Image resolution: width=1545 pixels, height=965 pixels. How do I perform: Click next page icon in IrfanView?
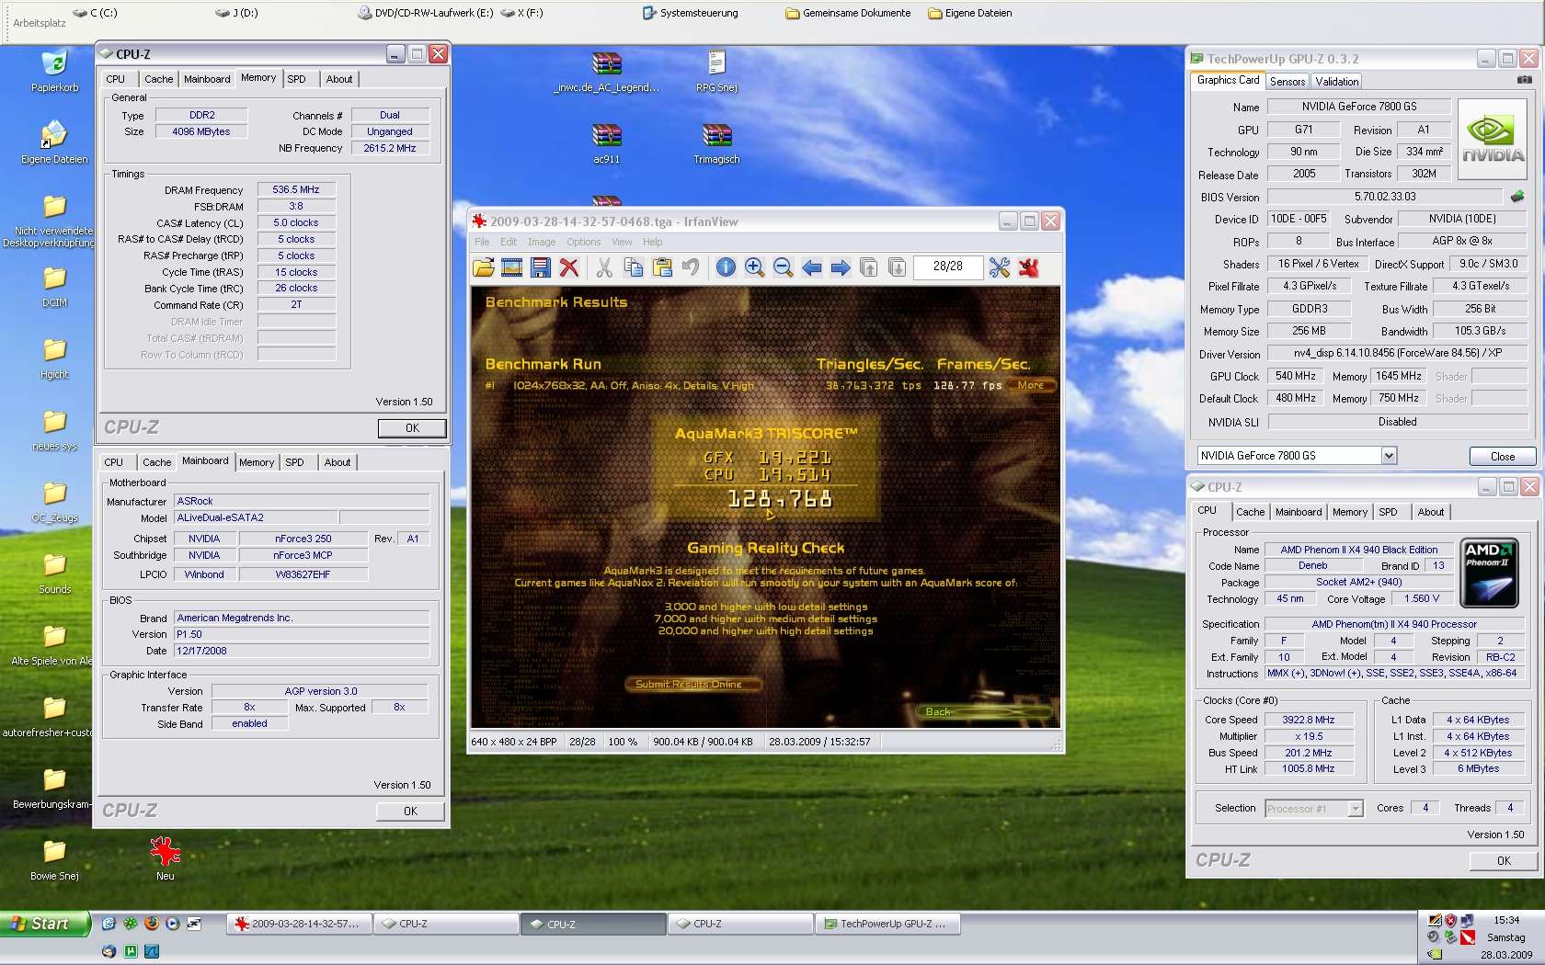(898, 267)
